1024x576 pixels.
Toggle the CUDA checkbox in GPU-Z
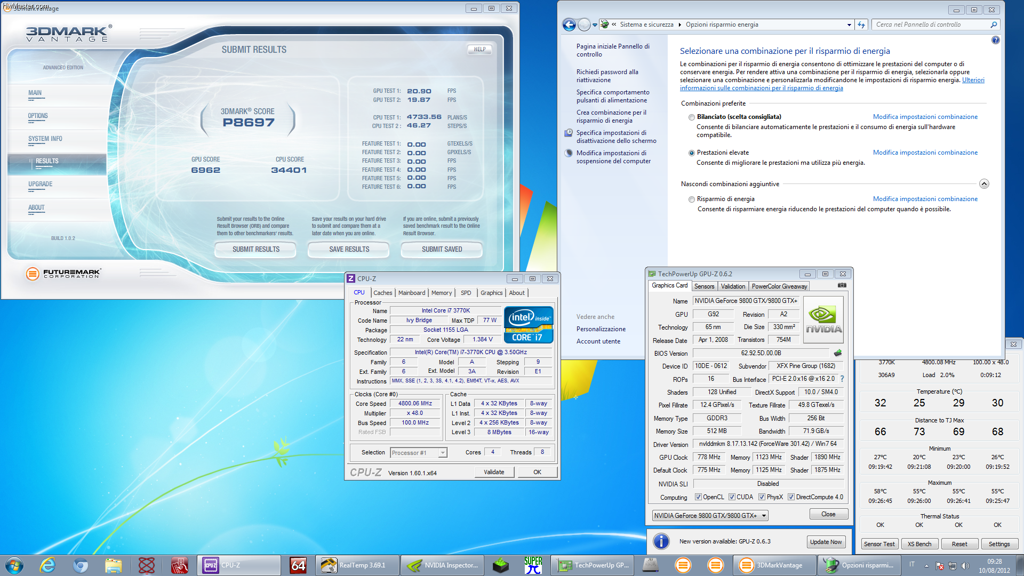coord(732,497)
